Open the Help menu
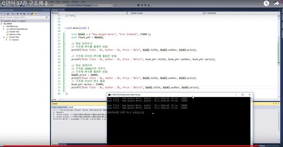The image size is (283, 147). pos(83,2)
